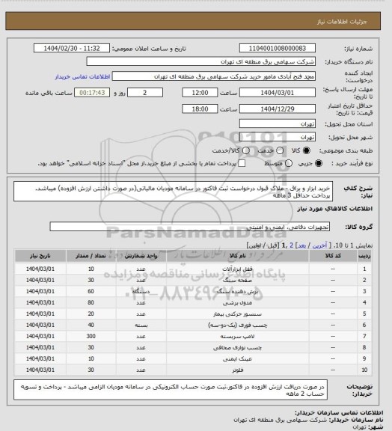This screenshot has height=431, width=392.
Task: Select the کالا radio button
Action: pos(306,150)
